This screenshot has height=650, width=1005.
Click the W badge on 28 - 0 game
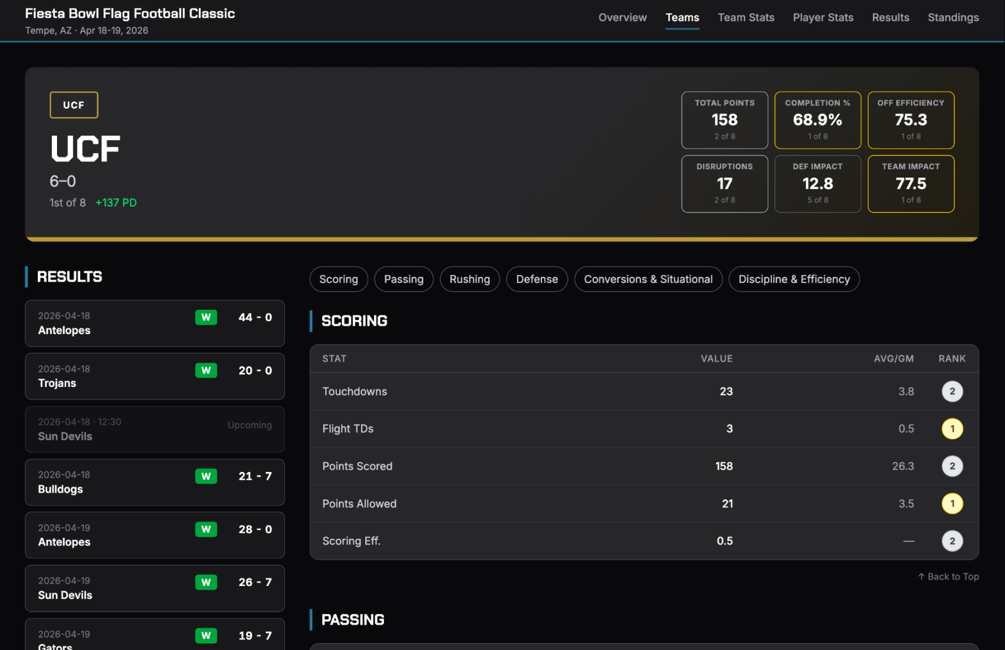pos(206,530)
